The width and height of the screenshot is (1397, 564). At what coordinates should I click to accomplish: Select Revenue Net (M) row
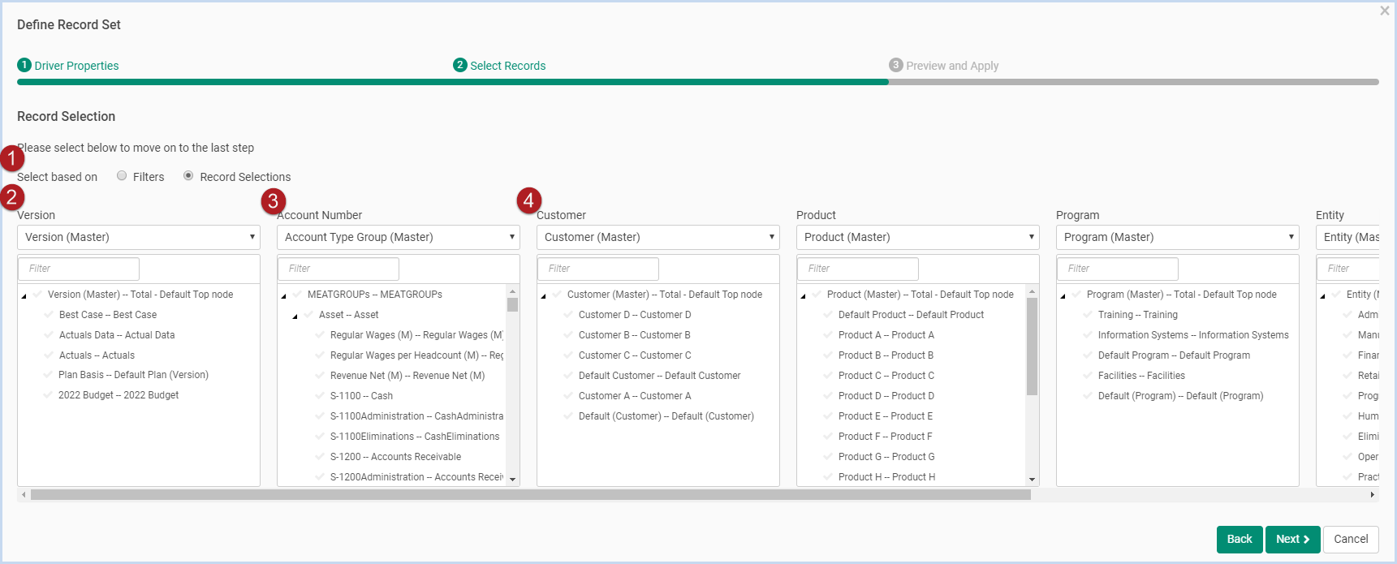407,375
